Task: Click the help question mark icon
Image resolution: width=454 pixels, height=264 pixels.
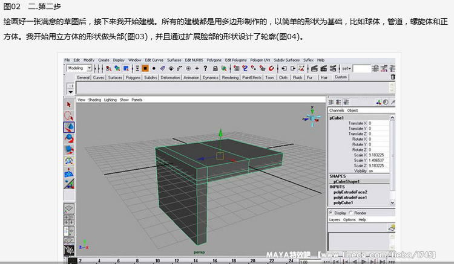Action: [x=205, y=68]
